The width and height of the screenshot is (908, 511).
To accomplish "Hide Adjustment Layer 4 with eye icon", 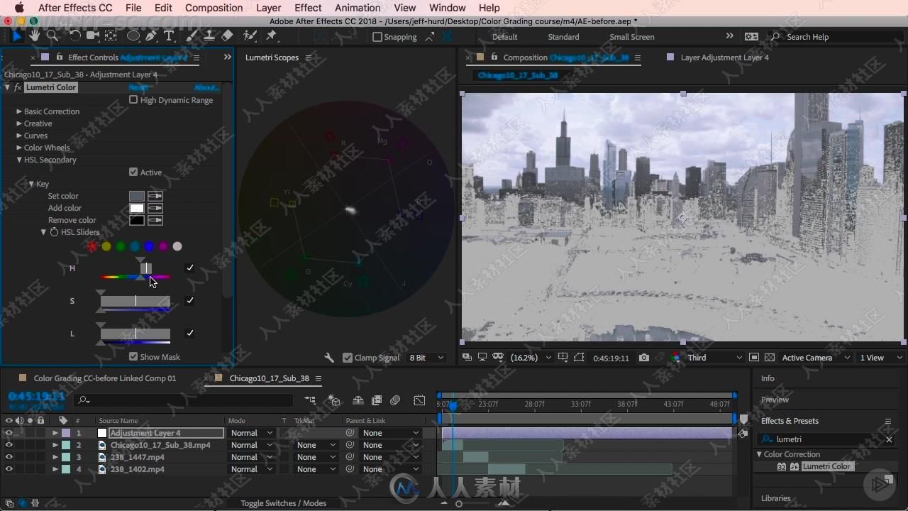I will click(9, 433).
